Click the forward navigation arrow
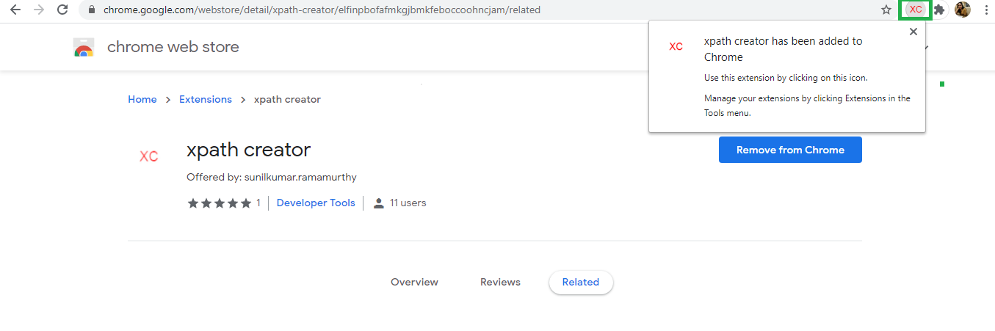The height and width of the screenshot is (331, 995). pyautogui.click(x=39, y=10)
